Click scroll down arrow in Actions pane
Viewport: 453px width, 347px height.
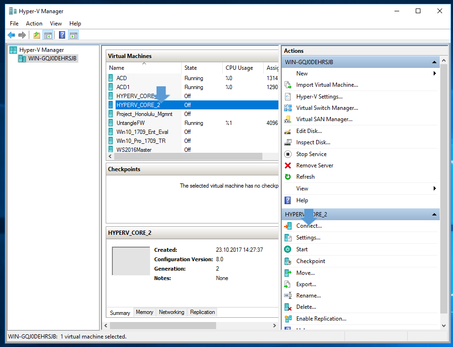(444, 326)
